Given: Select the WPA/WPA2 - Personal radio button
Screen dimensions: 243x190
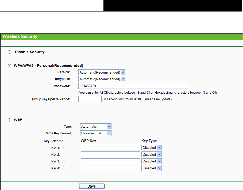Looking at the screenshot, I should pos(10,66).
